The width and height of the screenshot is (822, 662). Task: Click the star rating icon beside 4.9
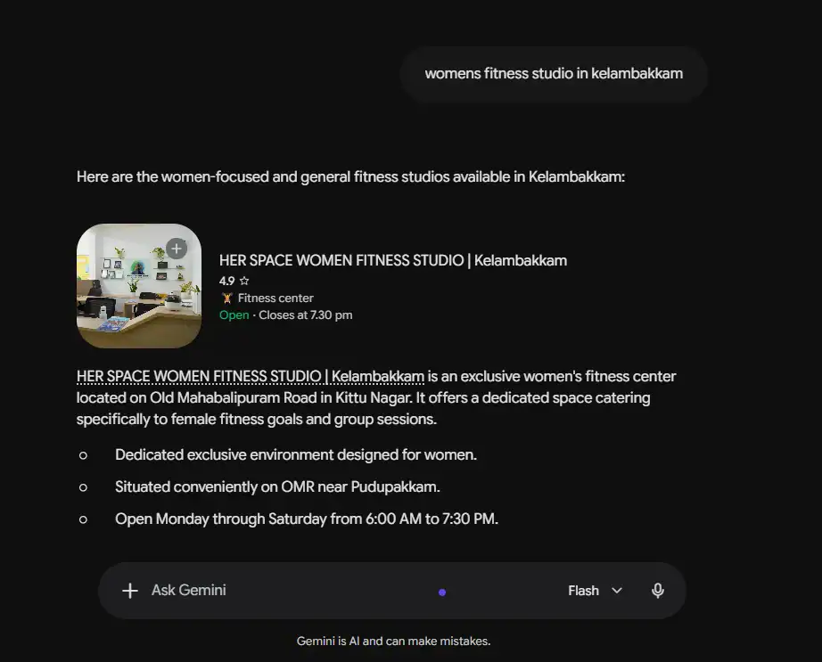click(244, 282)
